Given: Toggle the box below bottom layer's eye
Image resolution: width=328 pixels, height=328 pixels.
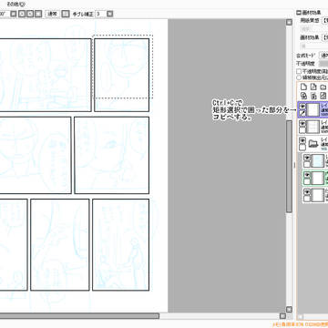Looking at the screenshot, I should 307,199.
